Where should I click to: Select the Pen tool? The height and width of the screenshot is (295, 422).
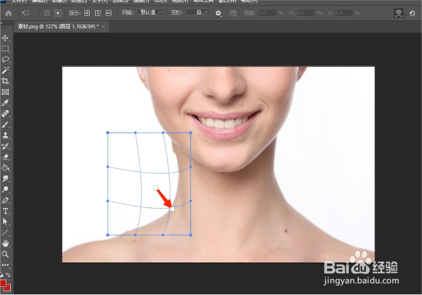pyautogui.click(x=5, y=201)
